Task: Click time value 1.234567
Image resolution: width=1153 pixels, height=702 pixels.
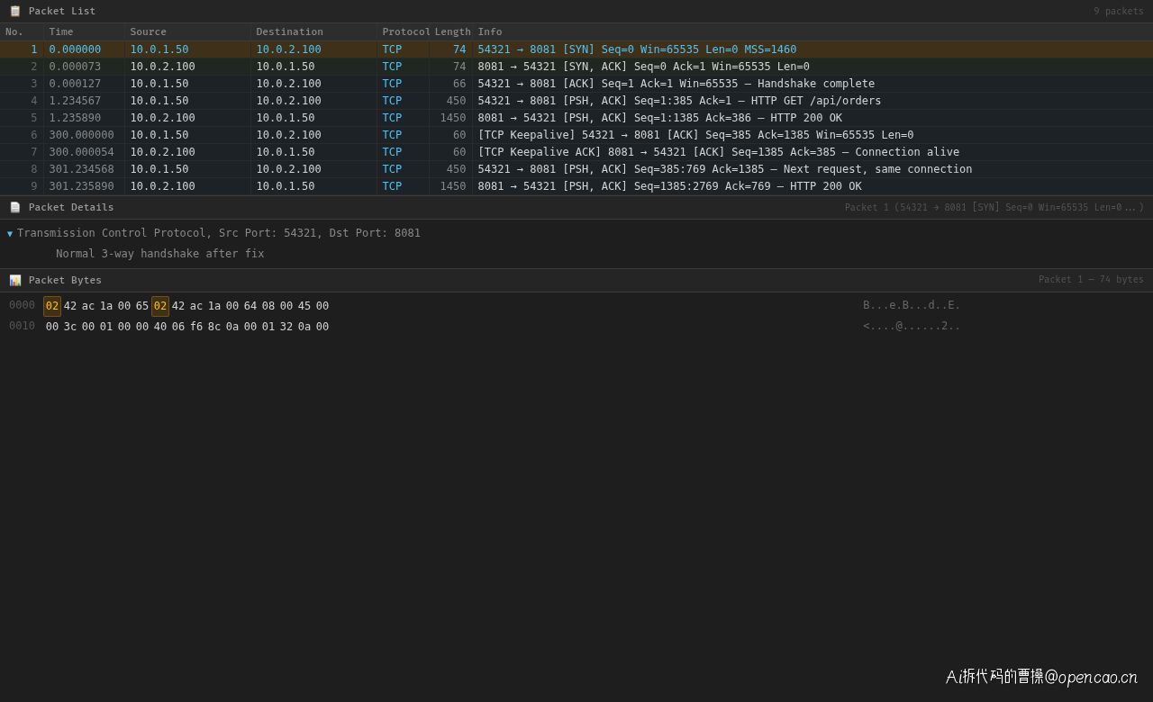Action: click(75, 101)
